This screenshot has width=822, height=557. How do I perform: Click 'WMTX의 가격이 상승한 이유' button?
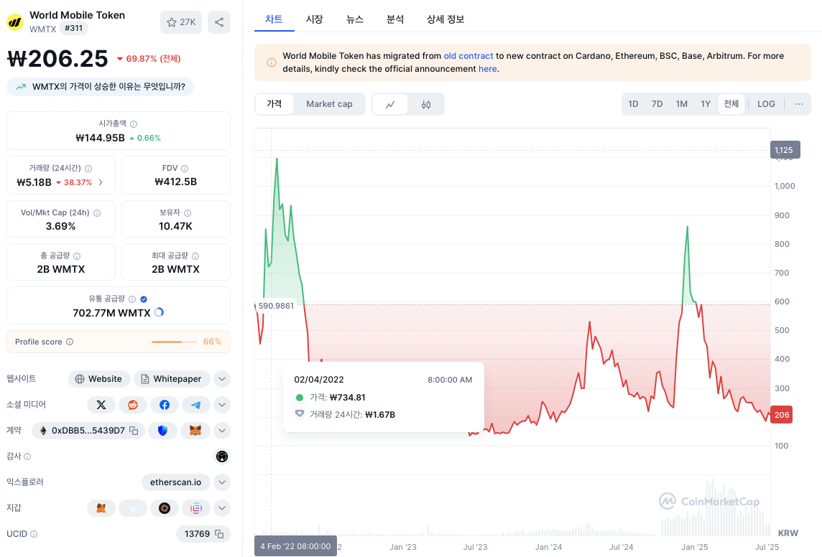click(100, 87)
